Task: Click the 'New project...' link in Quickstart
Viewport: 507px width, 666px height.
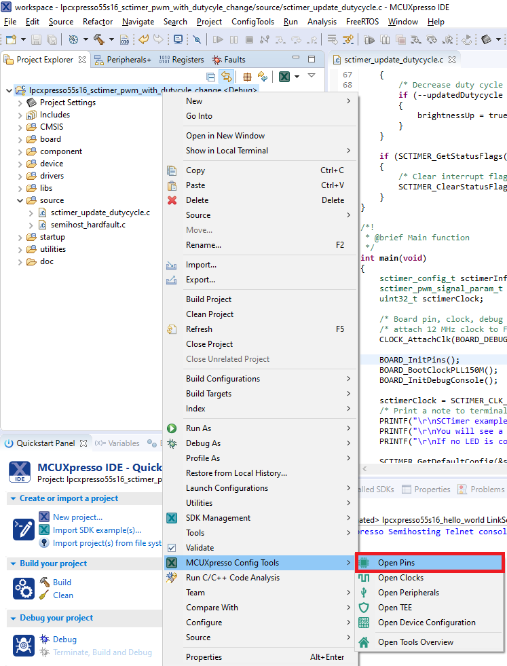Action: (x=77, y=517)
